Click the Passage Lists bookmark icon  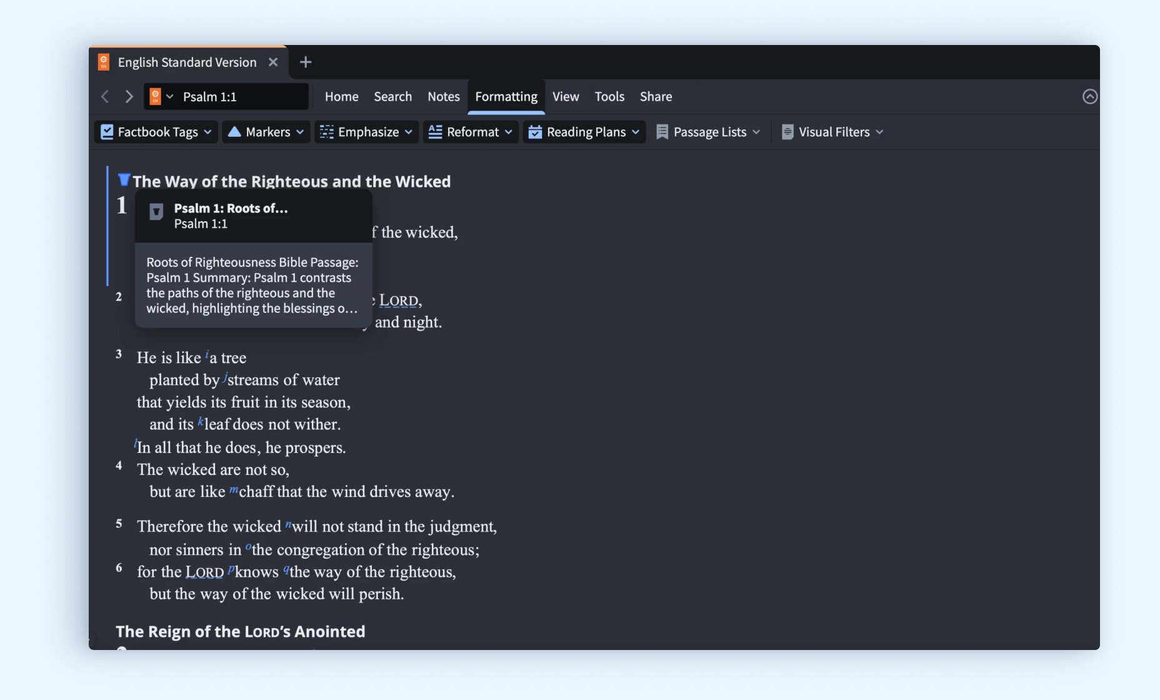pos(662,132)
